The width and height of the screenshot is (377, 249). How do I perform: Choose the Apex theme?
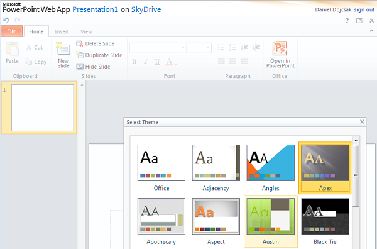pos(325,168)
